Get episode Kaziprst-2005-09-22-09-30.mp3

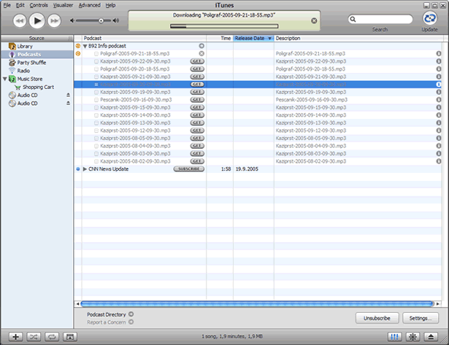point(197,61)
